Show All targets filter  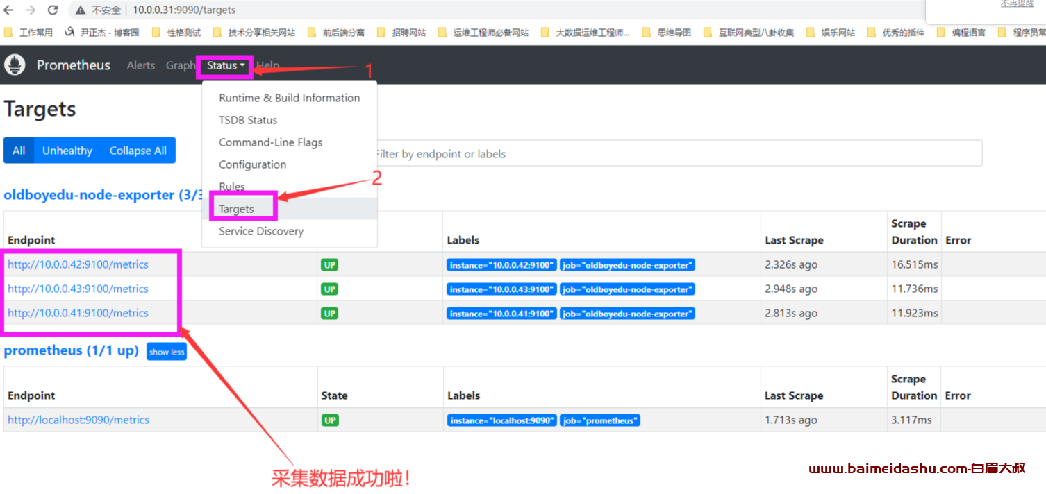click(19, 151)
